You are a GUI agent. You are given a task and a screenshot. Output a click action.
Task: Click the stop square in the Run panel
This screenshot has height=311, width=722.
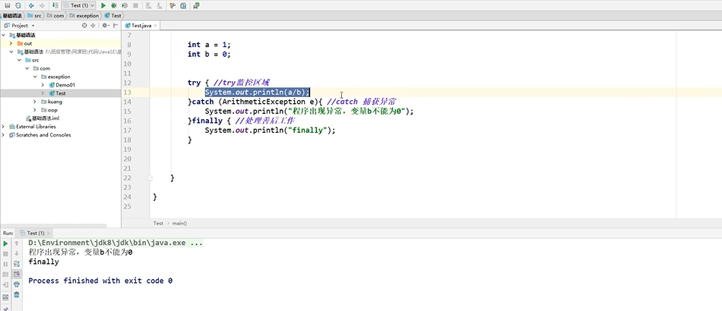click(6, 253)
